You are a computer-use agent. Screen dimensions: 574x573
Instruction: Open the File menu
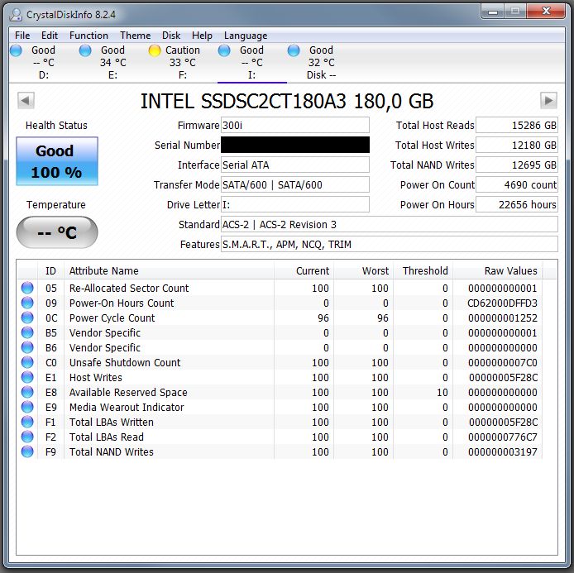click(22, 35)
